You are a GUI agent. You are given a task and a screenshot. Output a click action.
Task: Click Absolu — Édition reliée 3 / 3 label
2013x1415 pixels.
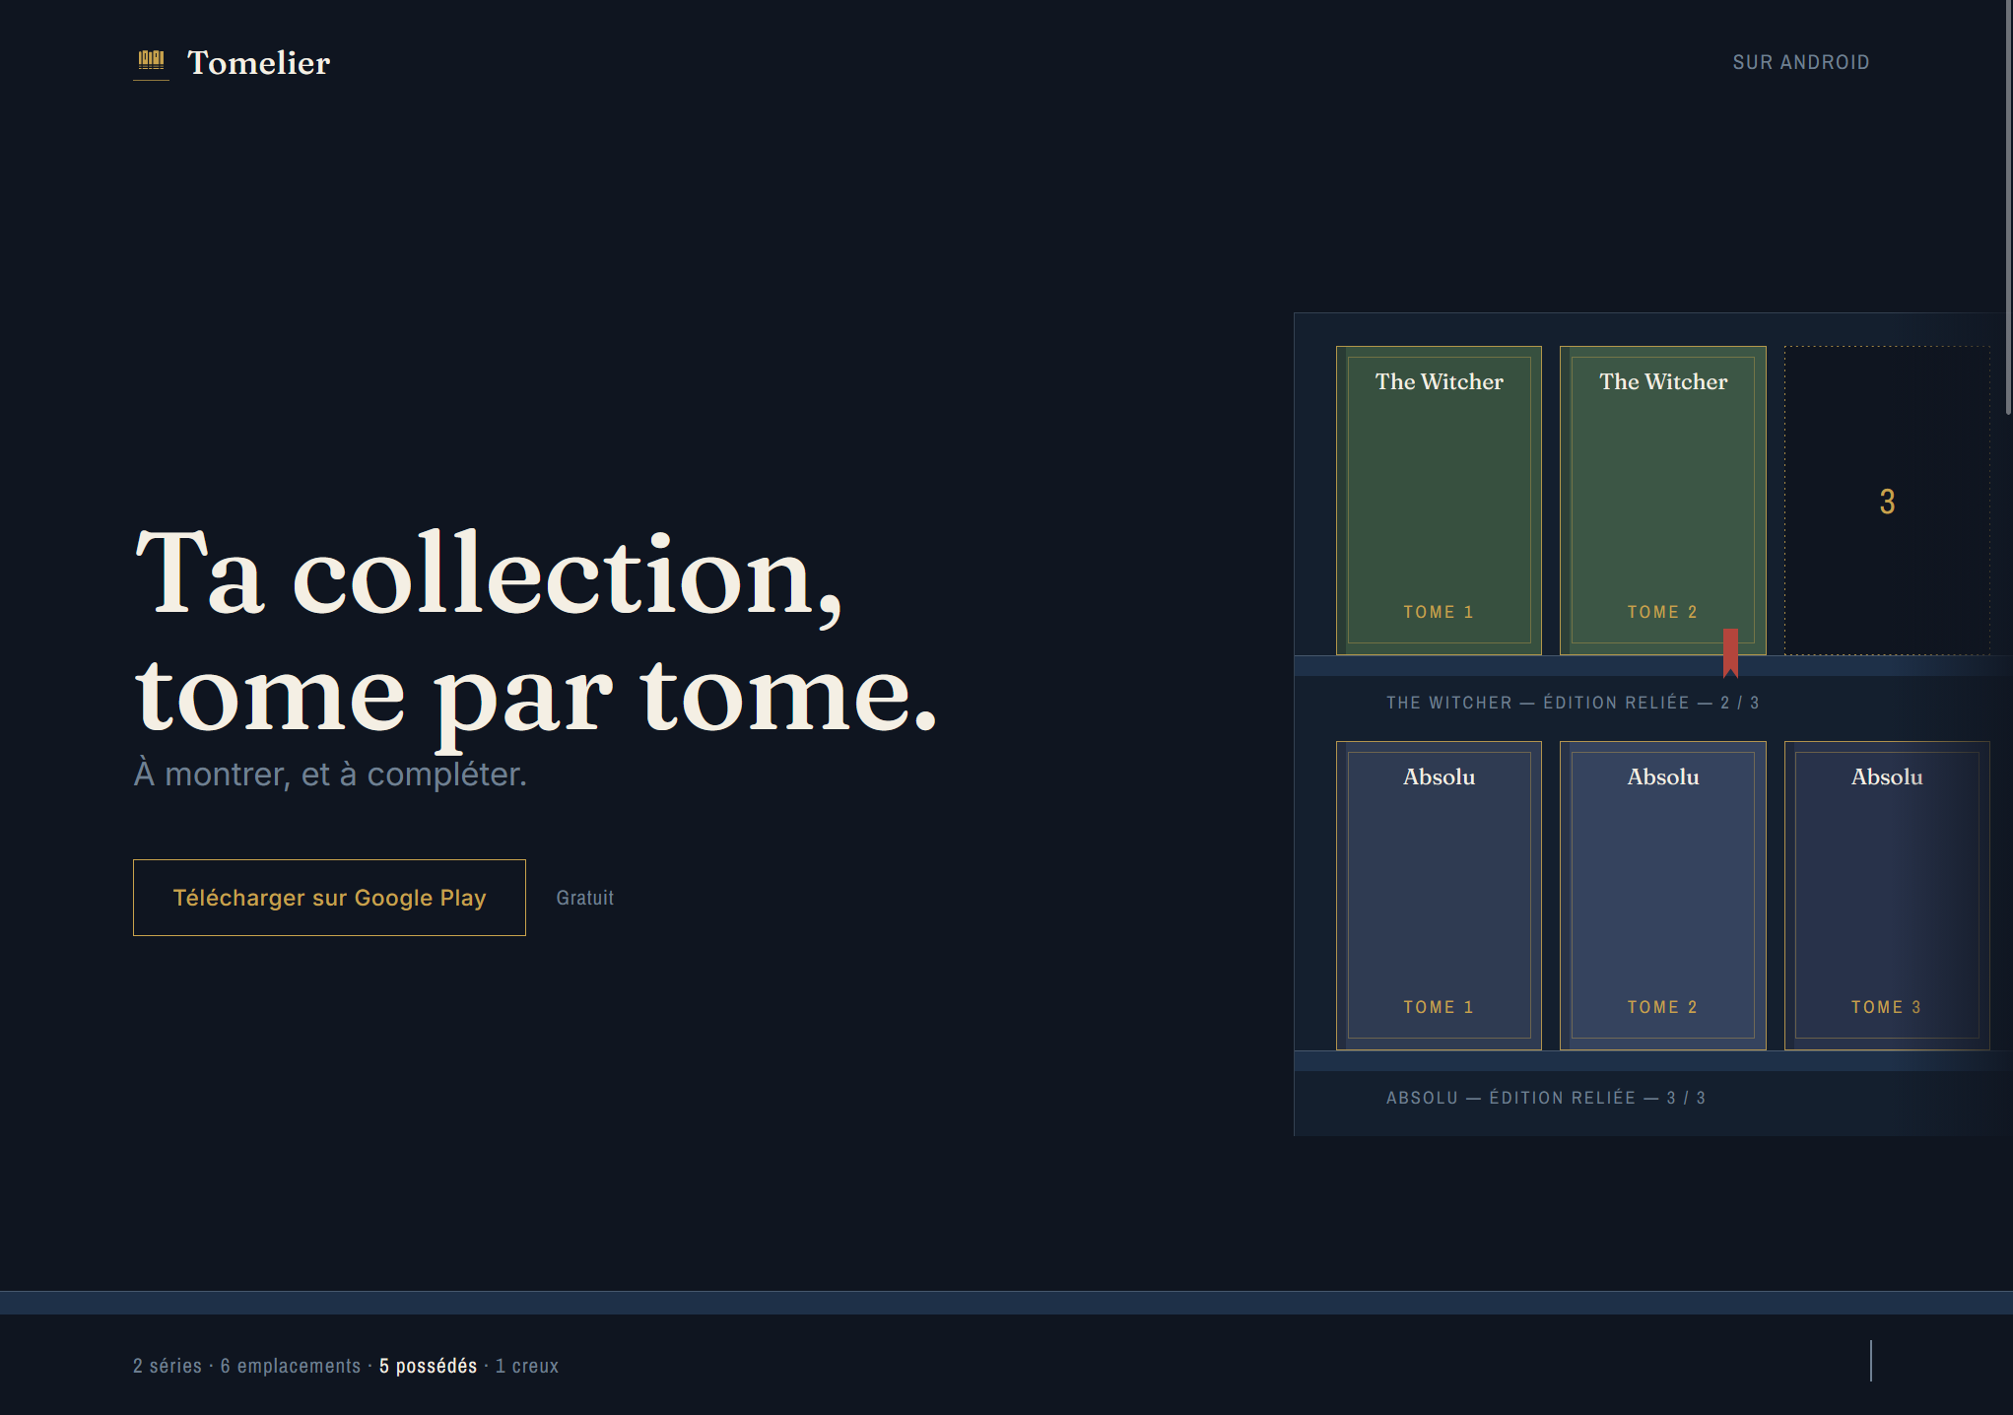point(1546,1098)
